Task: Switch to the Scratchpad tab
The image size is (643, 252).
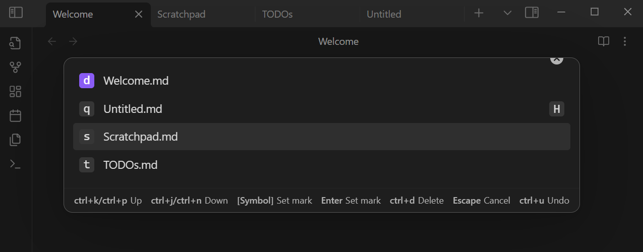Action: coord(203,14)
